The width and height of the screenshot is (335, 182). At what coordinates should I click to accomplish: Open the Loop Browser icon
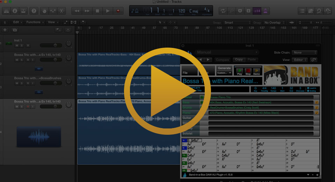pyautogui.click(x=319, y=11)
